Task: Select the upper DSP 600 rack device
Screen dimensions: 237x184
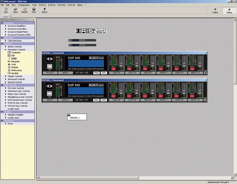Action: click(82, 40)
